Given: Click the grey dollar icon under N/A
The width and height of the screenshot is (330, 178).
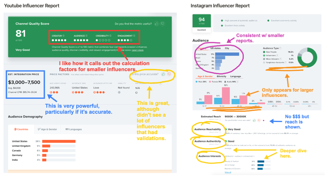Looking at the screenshot, I should click(x=136, y=92).
